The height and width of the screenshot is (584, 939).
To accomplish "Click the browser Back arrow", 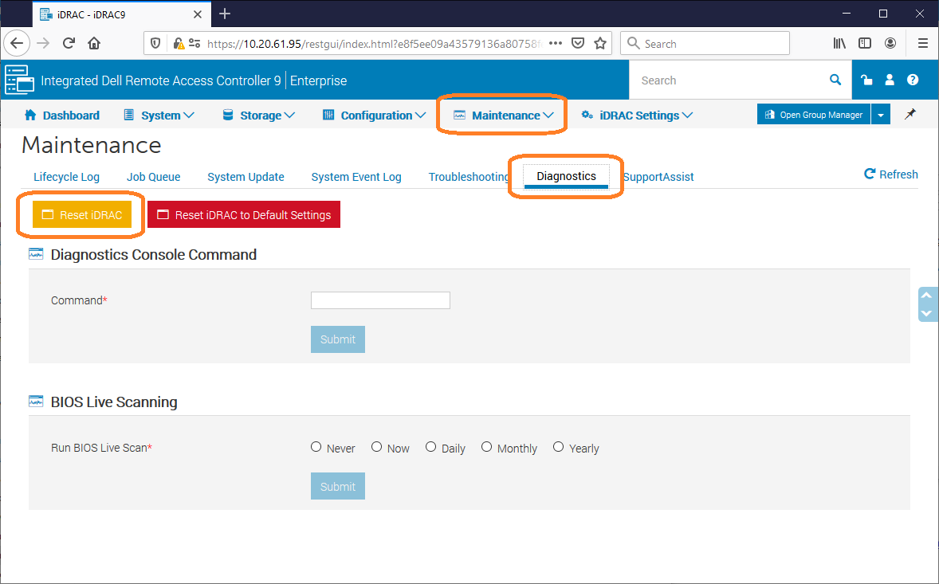I will pyautogui.click(x=17, y=43).
